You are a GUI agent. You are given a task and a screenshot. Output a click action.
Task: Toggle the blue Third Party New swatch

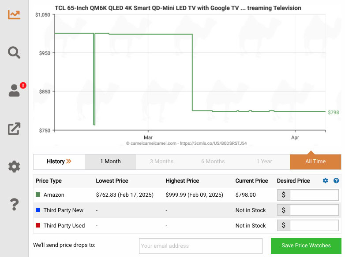(38, 210)
